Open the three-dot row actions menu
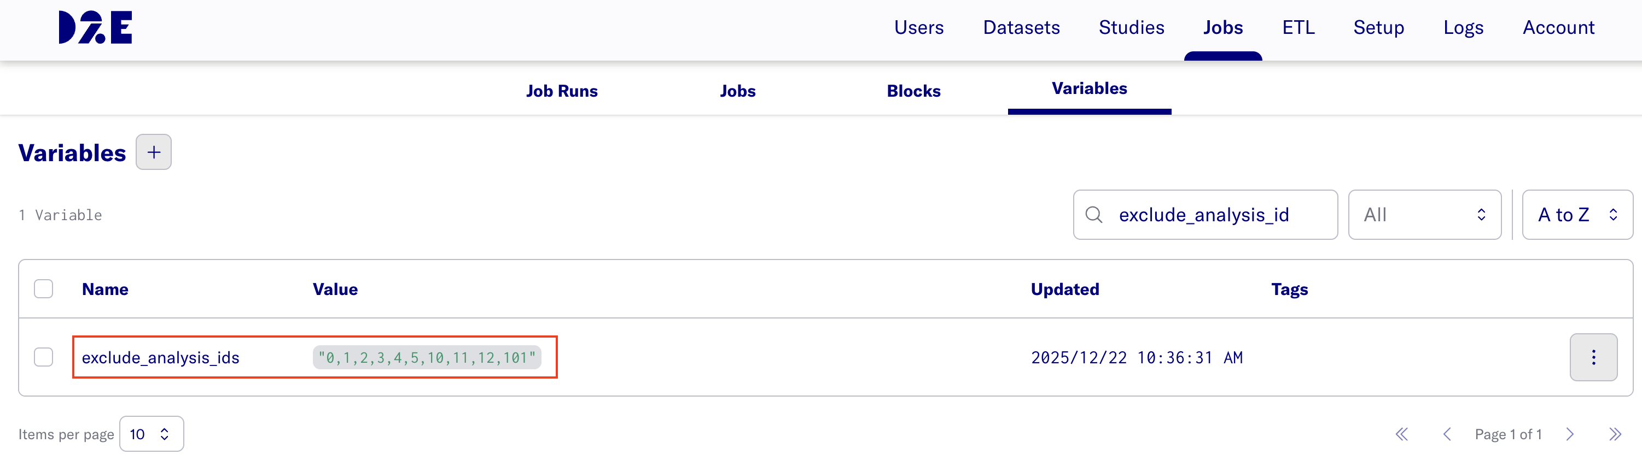The width and height of the screenshot is (1642, 472). pyautogui.click(x=1593, y=357)
